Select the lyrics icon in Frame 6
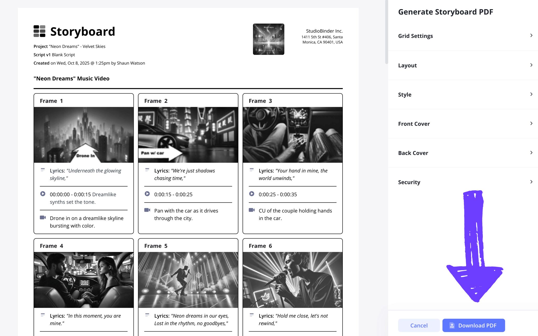The image size is (538, 336). pyautogui.click(x=251, y=315)
